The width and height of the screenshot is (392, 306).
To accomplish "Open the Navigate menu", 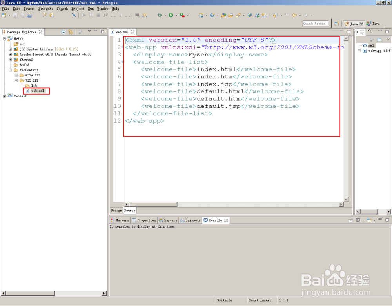I will [46, 9].
